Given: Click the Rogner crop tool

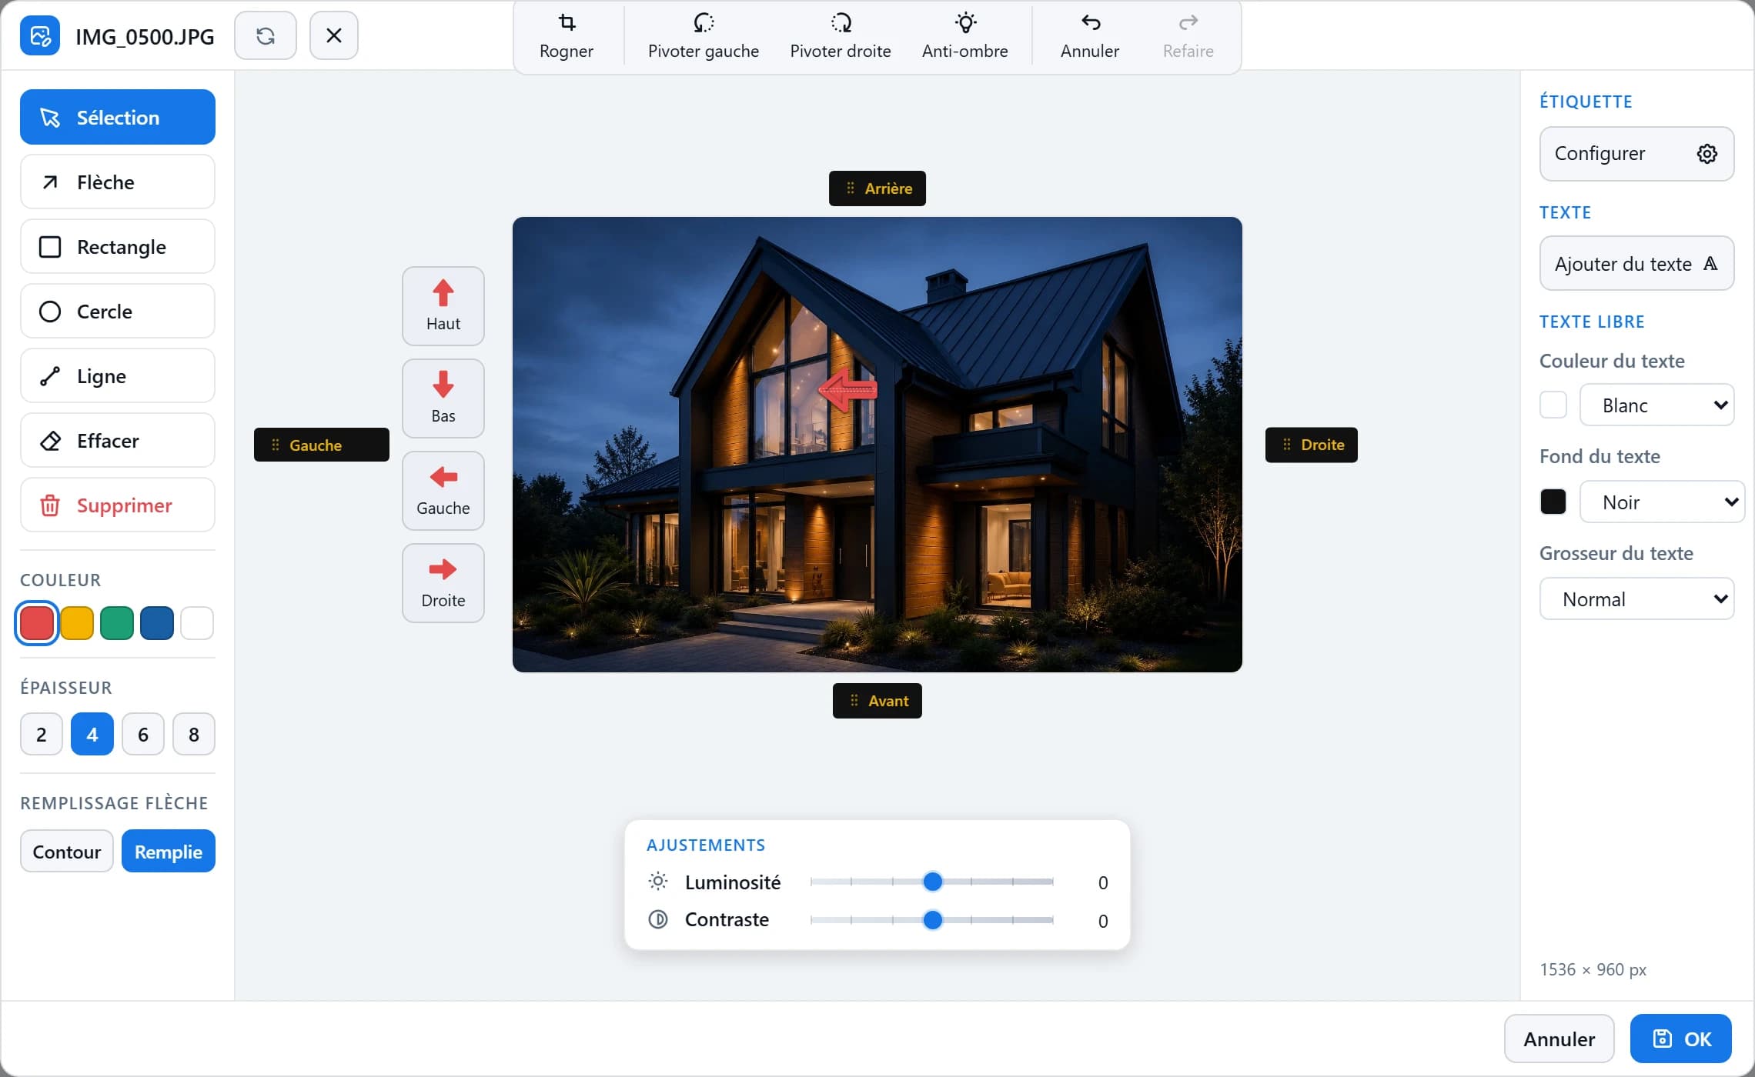Looking at the screenshot, I should [x=567, y=36].
